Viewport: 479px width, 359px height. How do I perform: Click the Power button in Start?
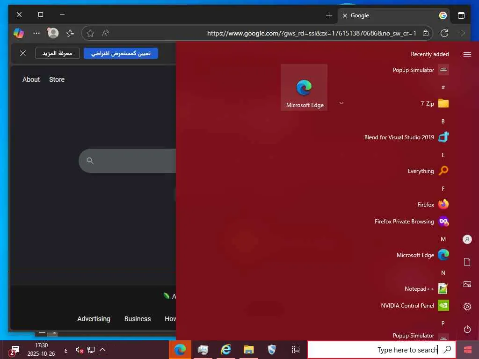pyautogui.click(x=467, y=329)
